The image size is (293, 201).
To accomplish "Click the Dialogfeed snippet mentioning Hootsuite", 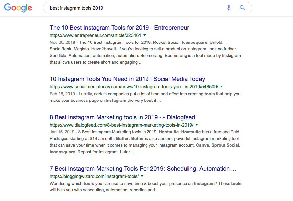I will pos(145,142).
